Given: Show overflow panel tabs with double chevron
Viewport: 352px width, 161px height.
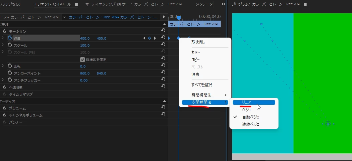Looking at the screenshot, I should (x=223, y=4).
